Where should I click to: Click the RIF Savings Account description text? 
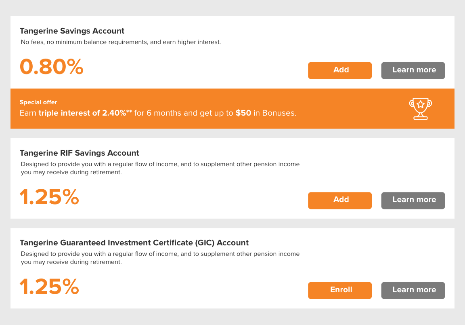tap(160, 168)
